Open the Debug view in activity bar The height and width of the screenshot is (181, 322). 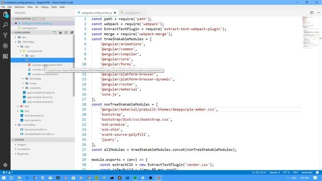6,46
